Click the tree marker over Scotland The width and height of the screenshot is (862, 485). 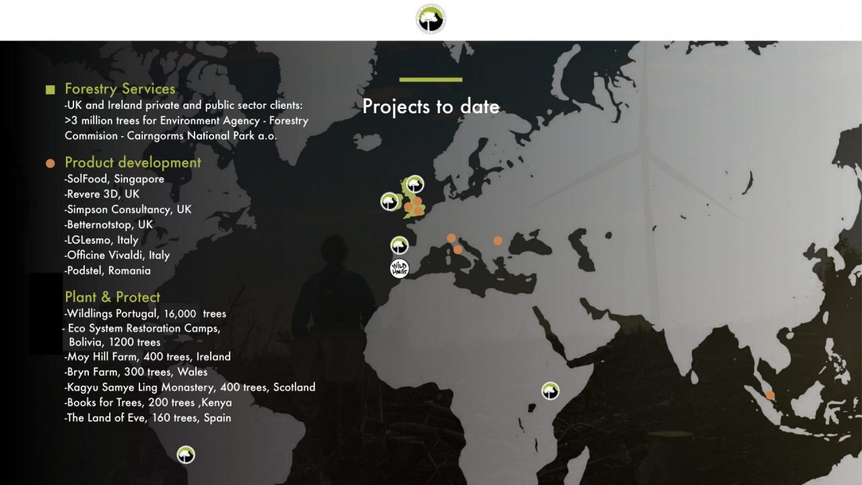(x=415, y=184)
